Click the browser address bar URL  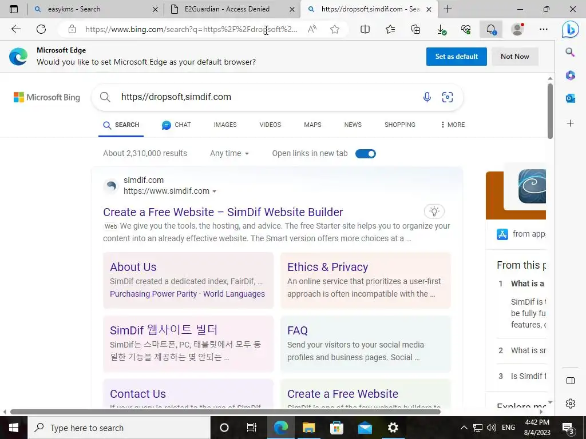pyautogui.click(x=191, y=29)
